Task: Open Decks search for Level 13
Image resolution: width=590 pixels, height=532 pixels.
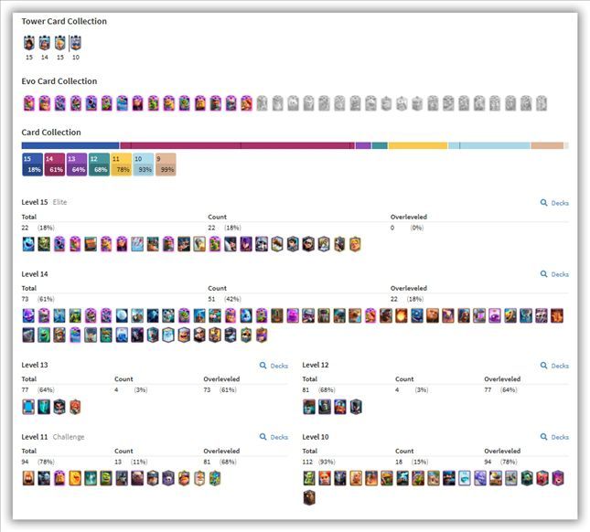Action: 274,366
